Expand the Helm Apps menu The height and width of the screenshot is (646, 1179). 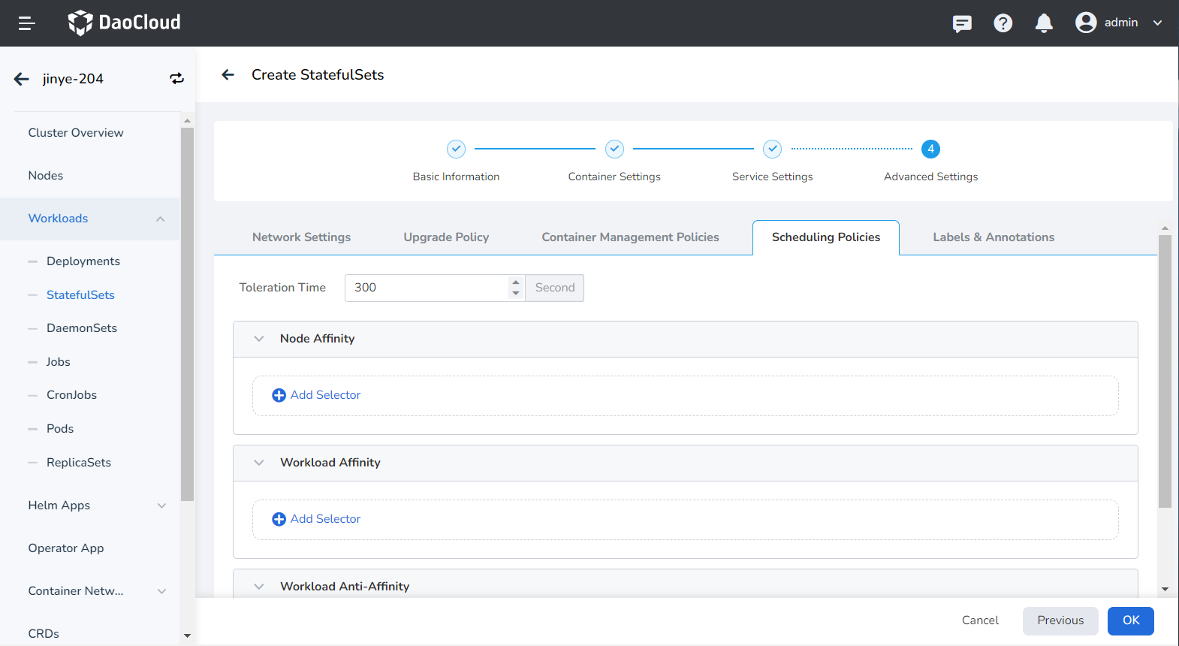coord(161,506)
